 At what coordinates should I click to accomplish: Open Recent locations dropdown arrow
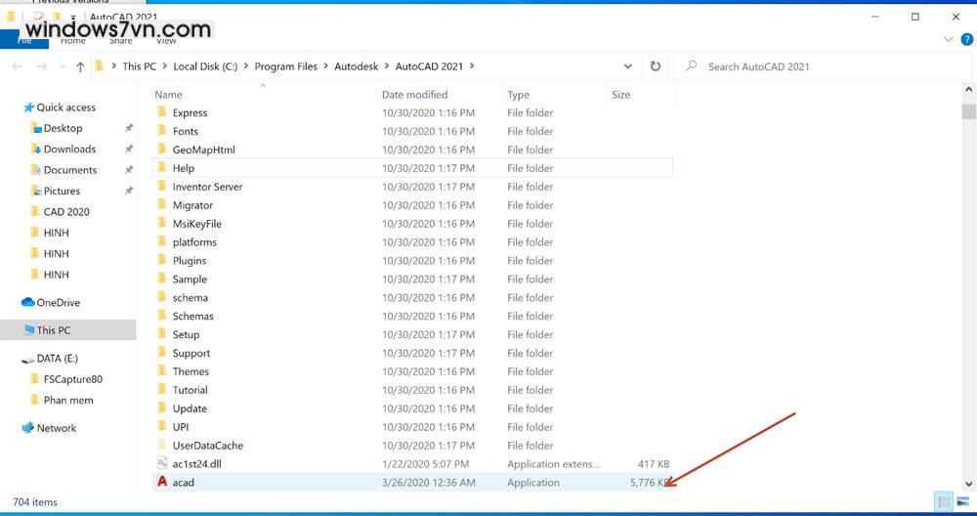tap(63, 66)
